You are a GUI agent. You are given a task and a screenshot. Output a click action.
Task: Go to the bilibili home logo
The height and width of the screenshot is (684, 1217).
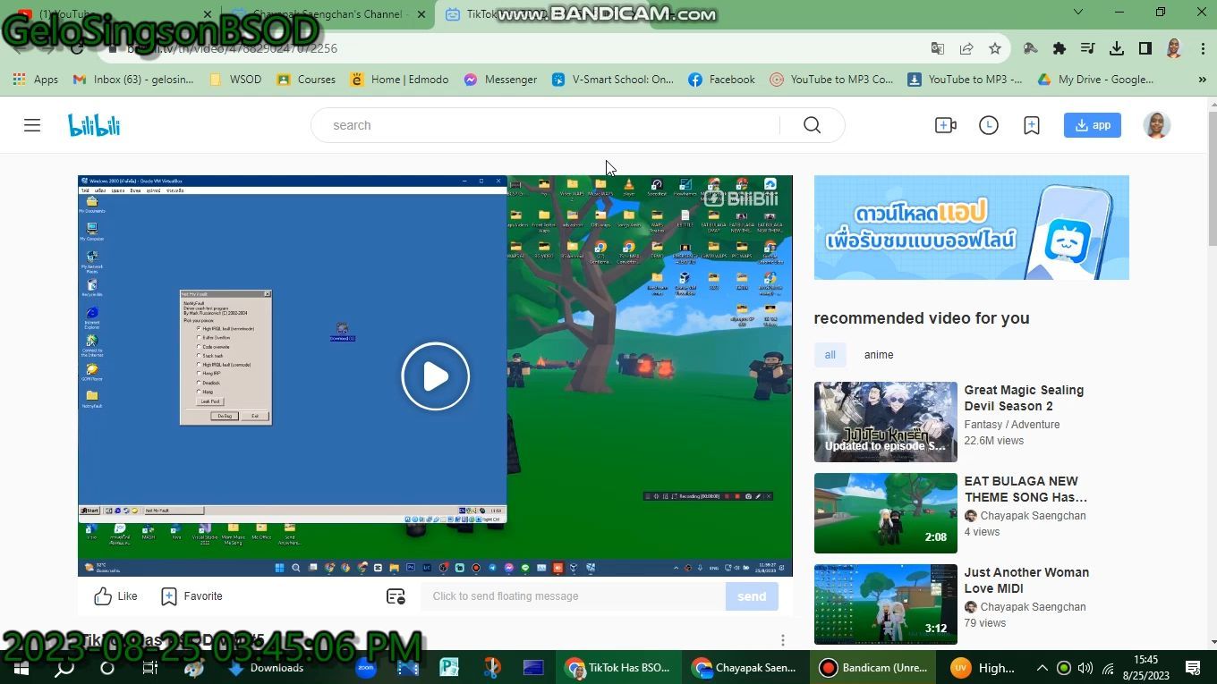(x=94, y=125)
